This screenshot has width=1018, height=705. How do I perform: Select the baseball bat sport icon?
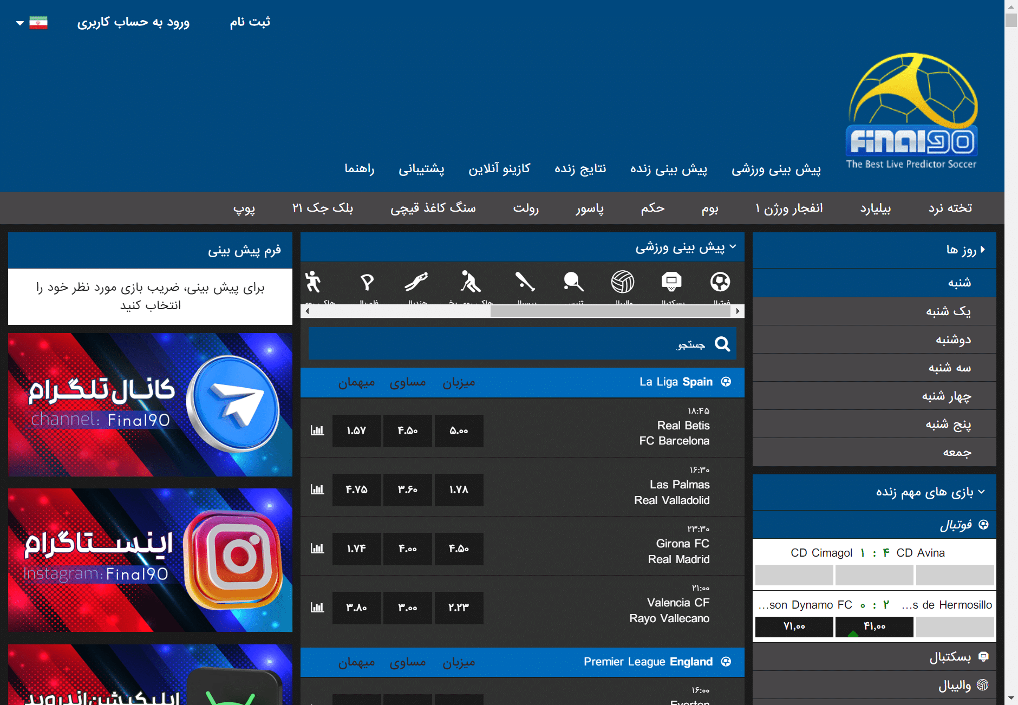[525, 282]
